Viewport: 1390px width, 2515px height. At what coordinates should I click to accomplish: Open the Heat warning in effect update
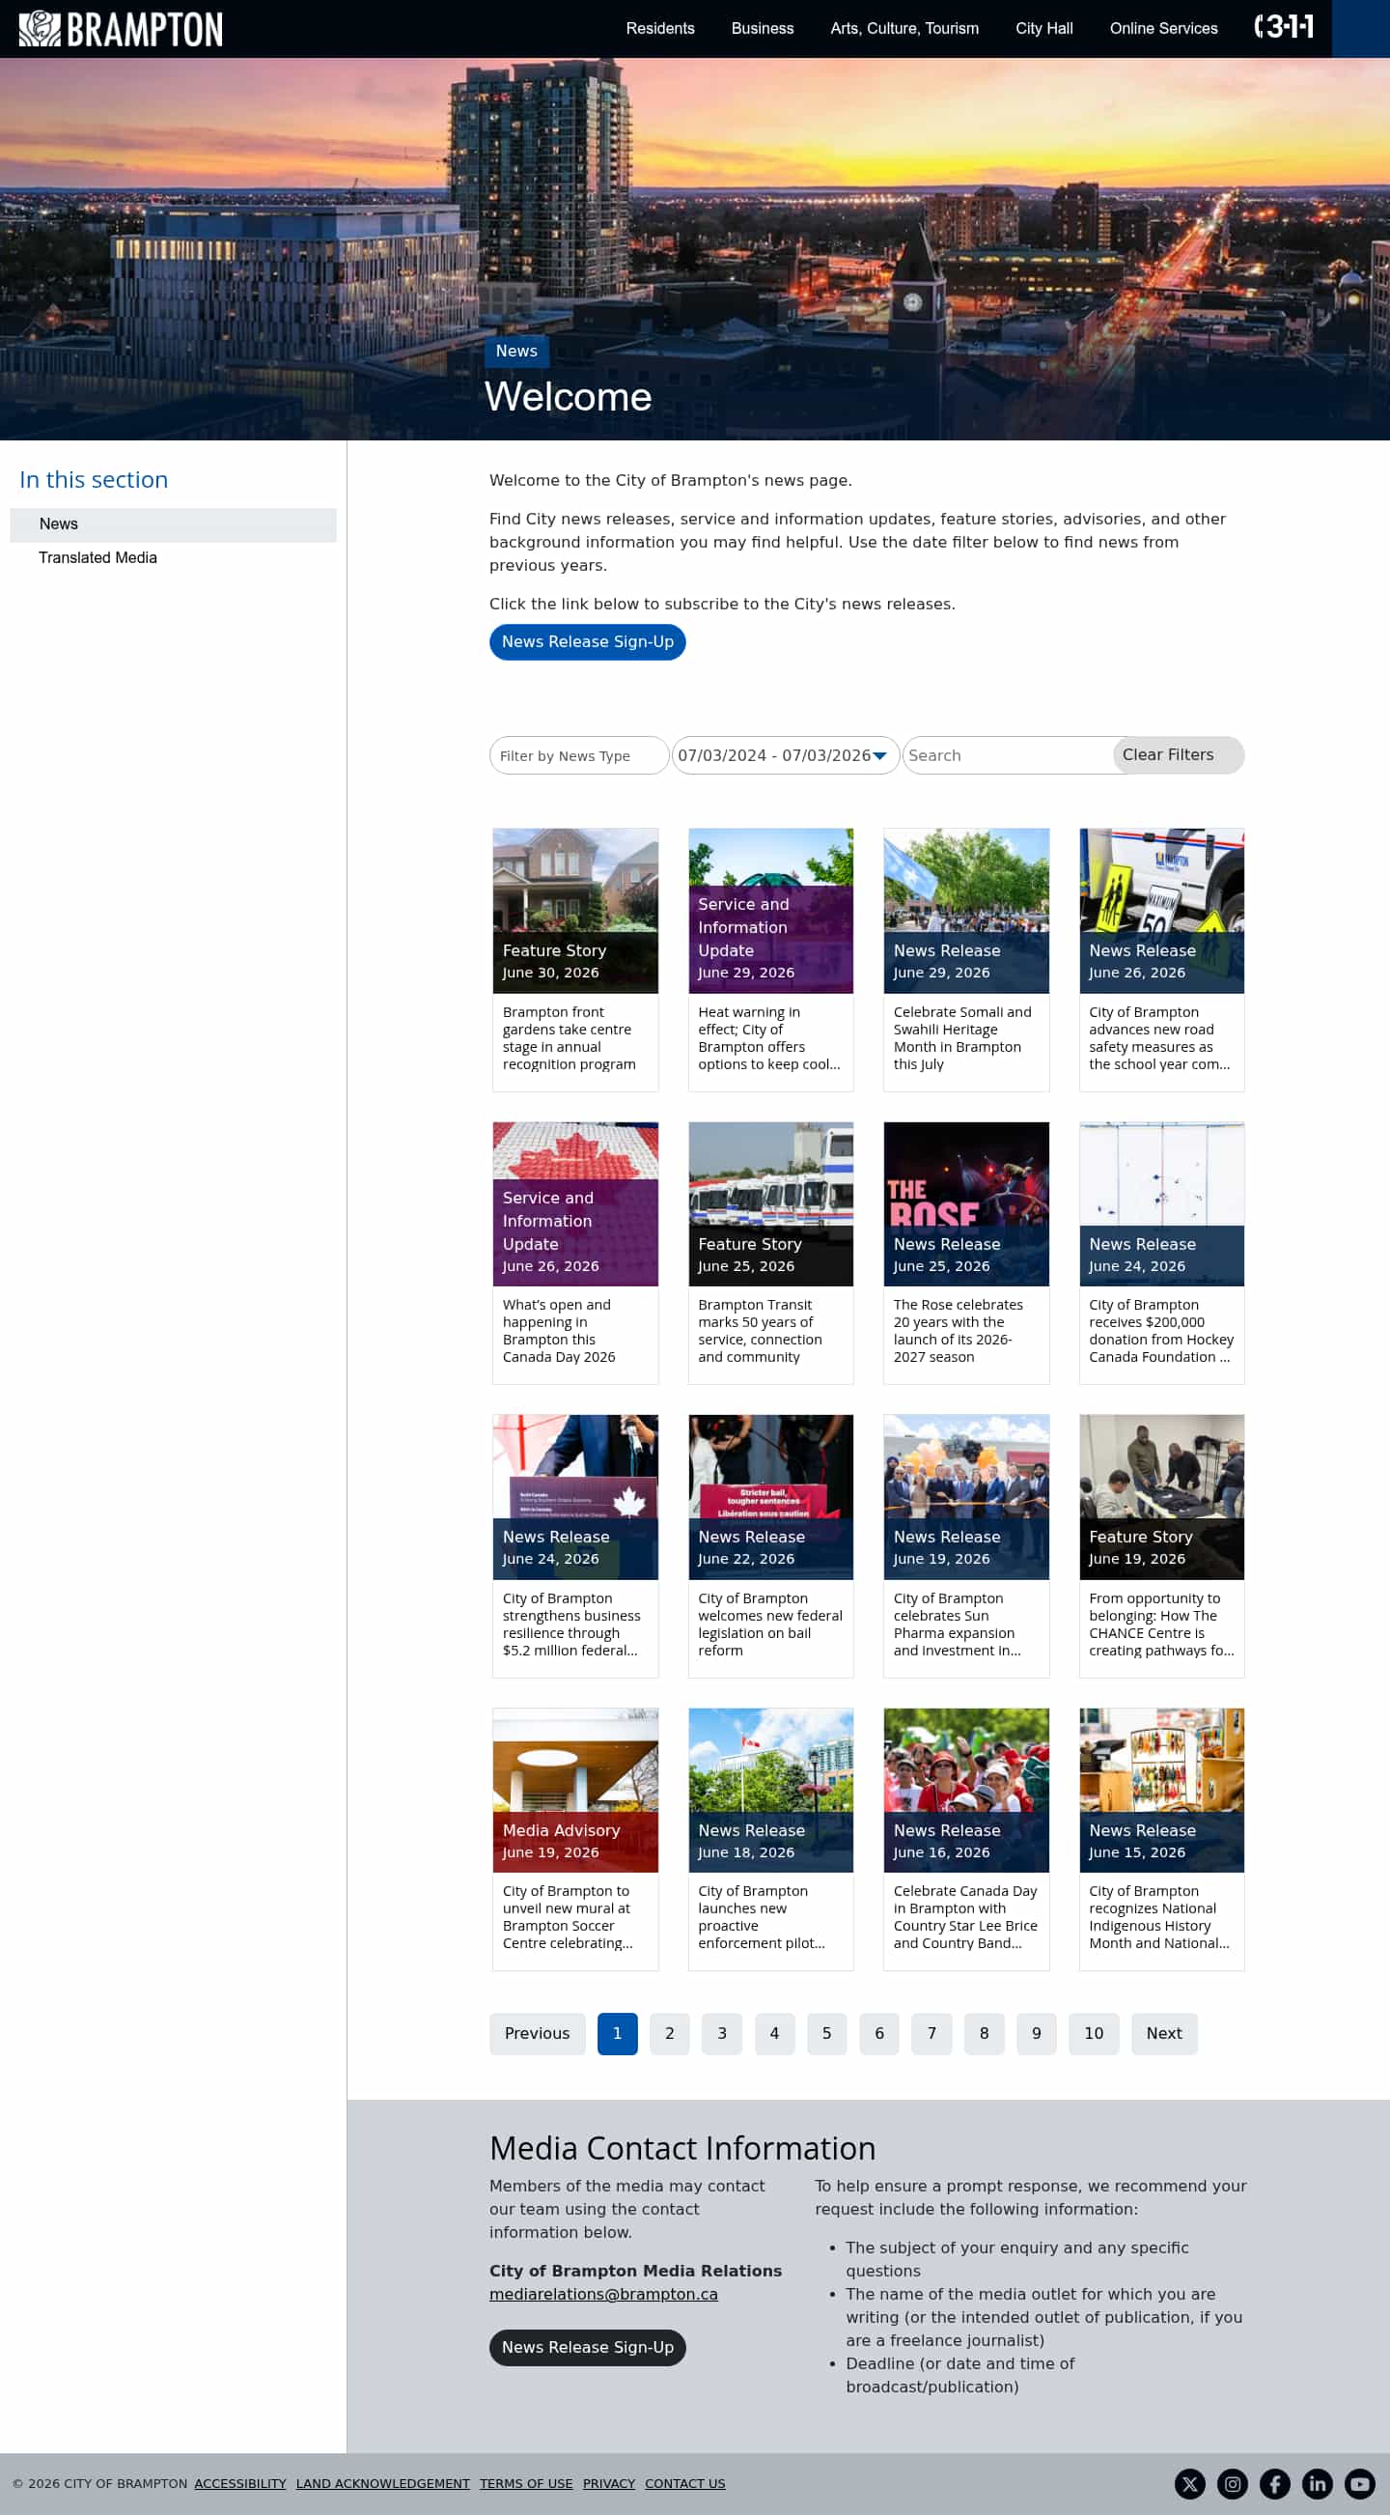click(x=770, y=960)
